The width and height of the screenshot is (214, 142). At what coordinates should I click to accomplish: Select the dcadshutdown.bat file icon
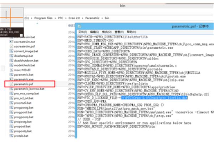11,60
